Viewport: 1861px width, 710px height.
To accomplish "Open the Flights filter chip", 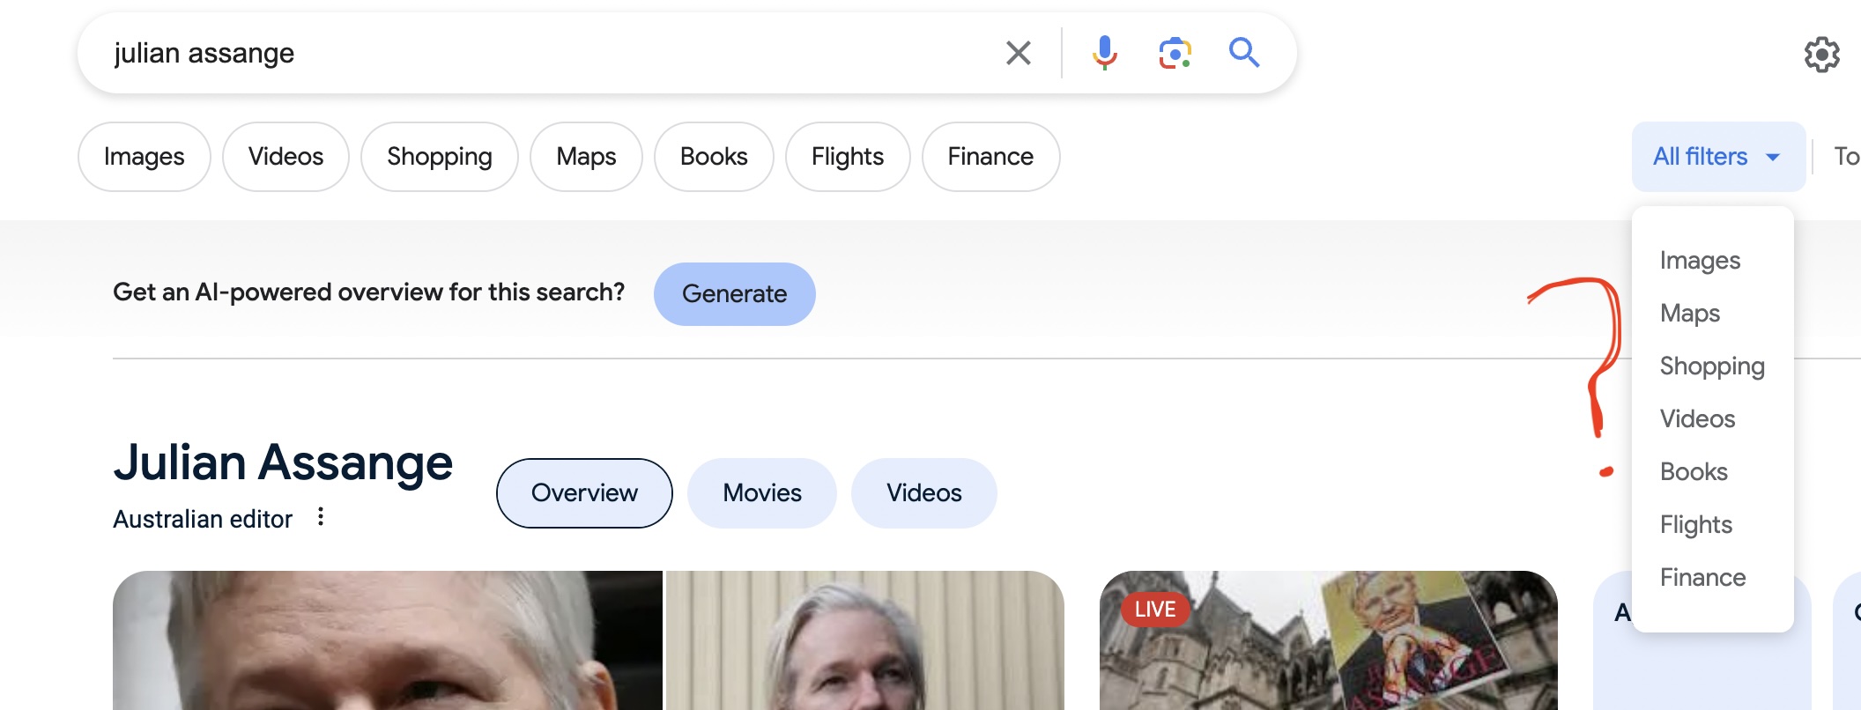I will [847, 157].
